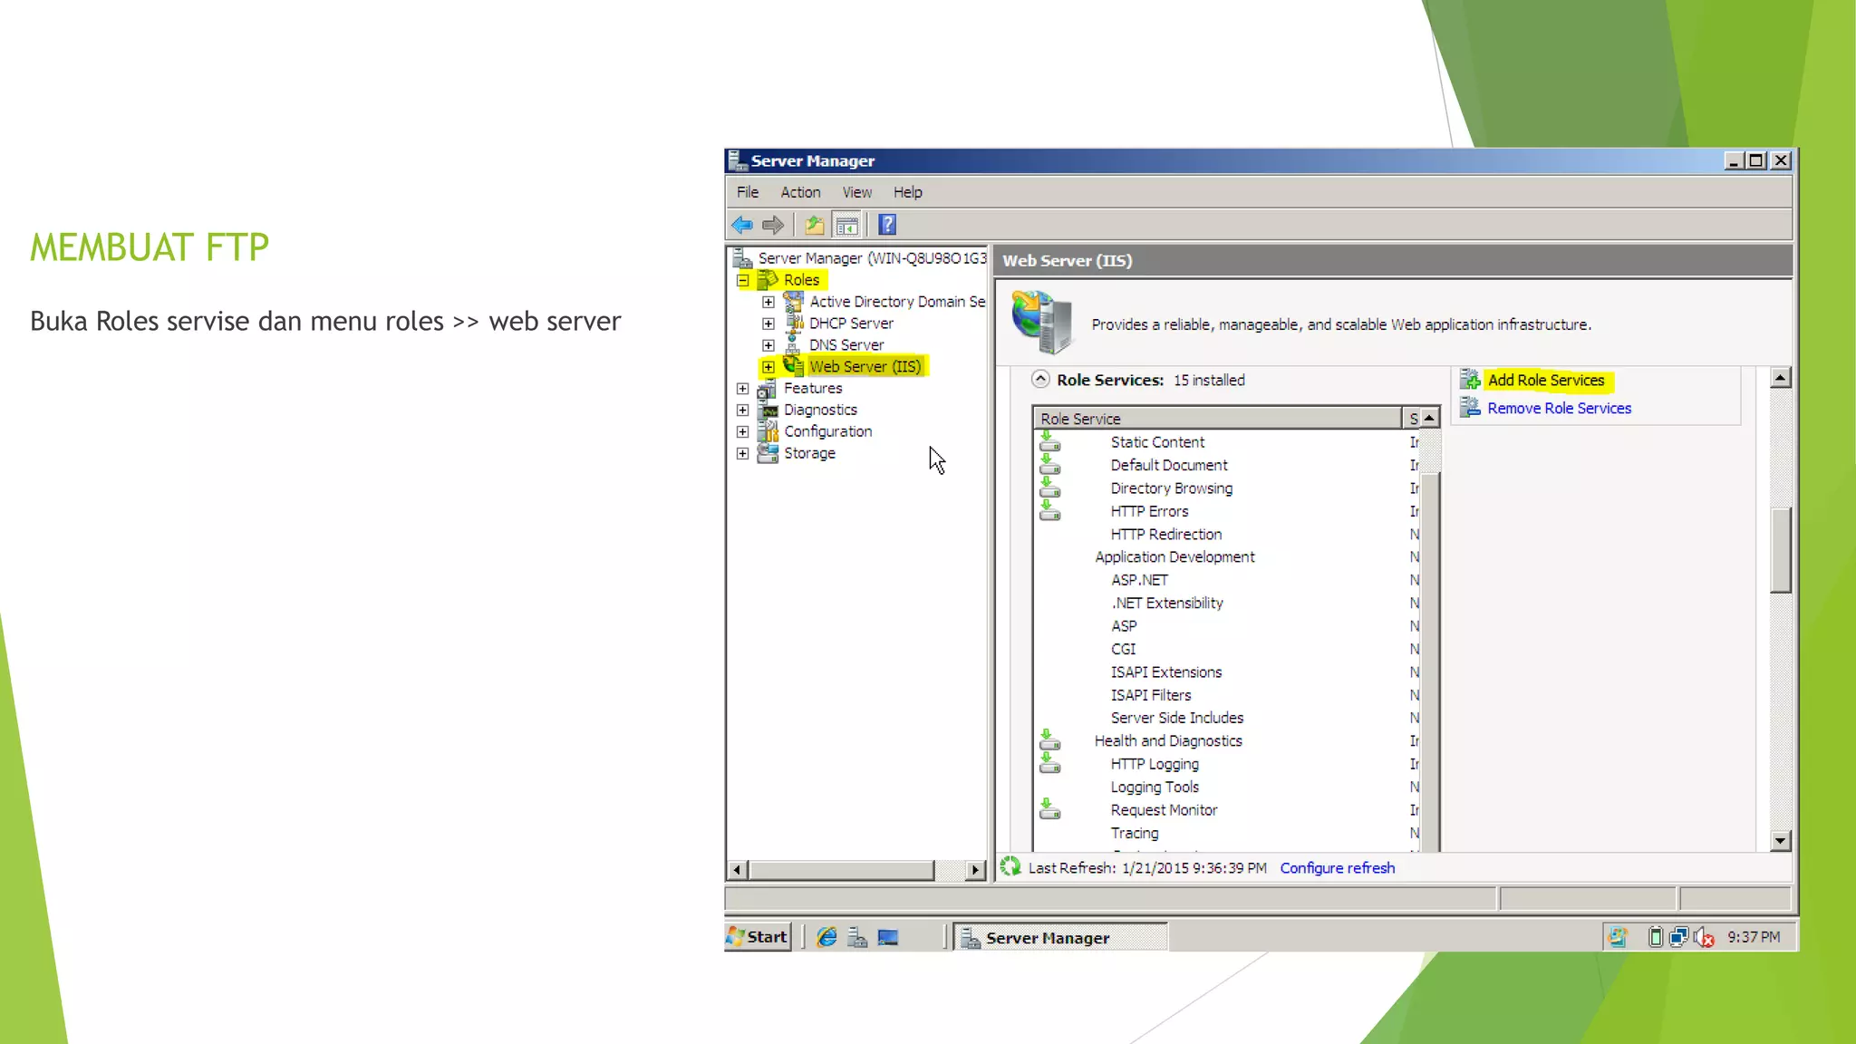The image size is (1856, 1044).
Task: Click the CGI row
Action: 1228,649
